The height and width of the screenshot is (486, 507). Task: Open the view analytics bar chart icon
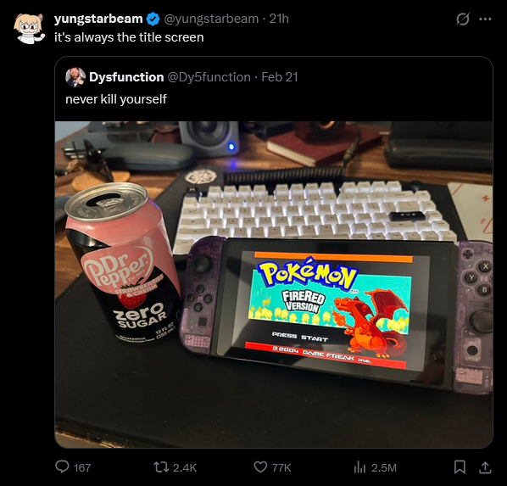[359, 467]
